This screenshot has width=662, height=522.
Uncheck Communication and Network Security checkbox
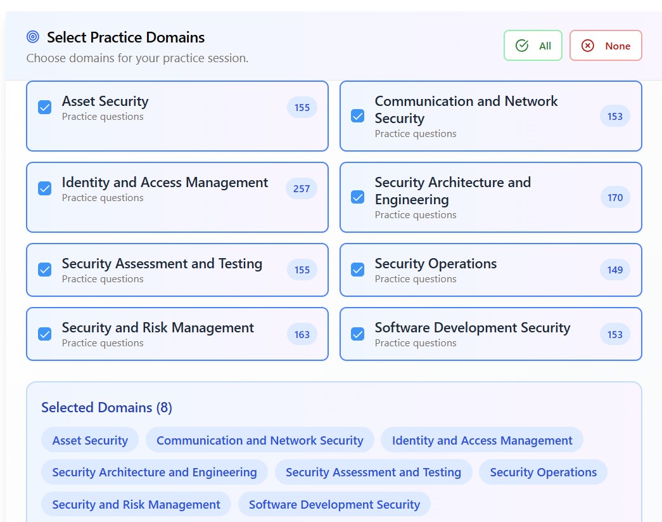tap(357, 116)
